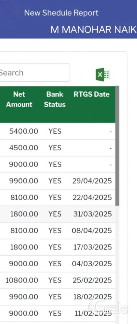This screenshot has height=324, width=137.
Task: Click the New Shedule Report title
Action: click(61, 13)
